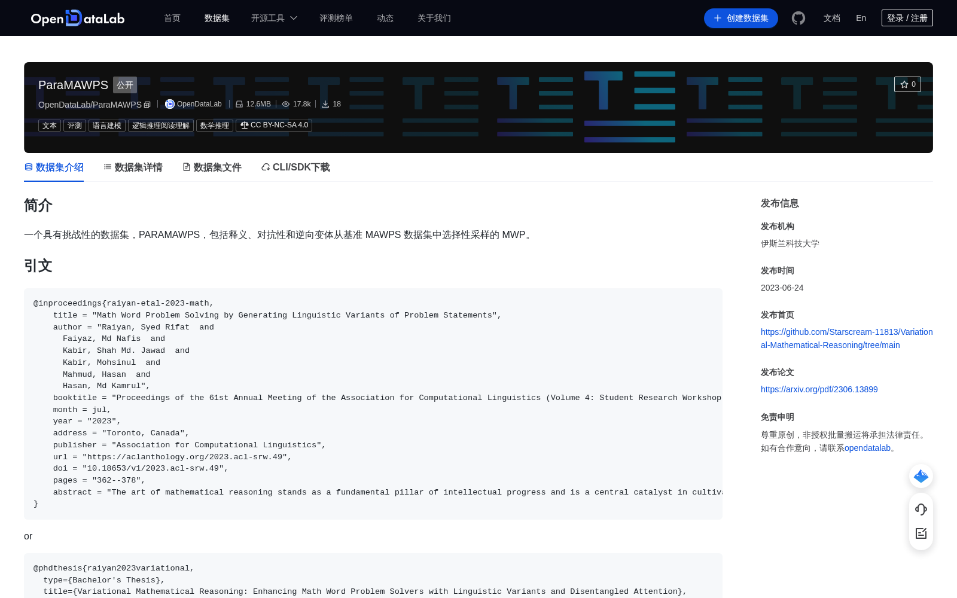Click the 评测 tag
957x598 pixels.
point(75,126)
